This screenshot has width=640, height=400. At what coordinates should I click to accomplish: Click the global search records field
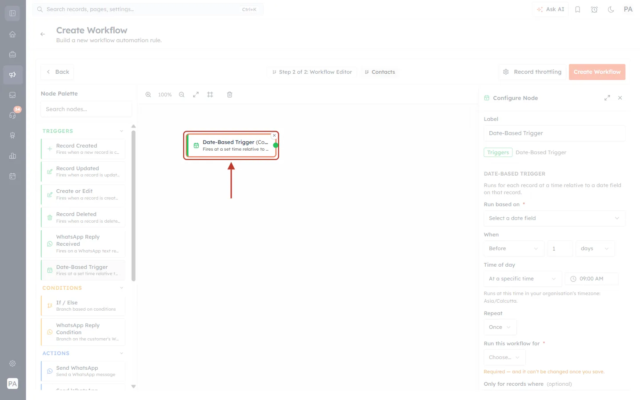(x=148, y=9)
